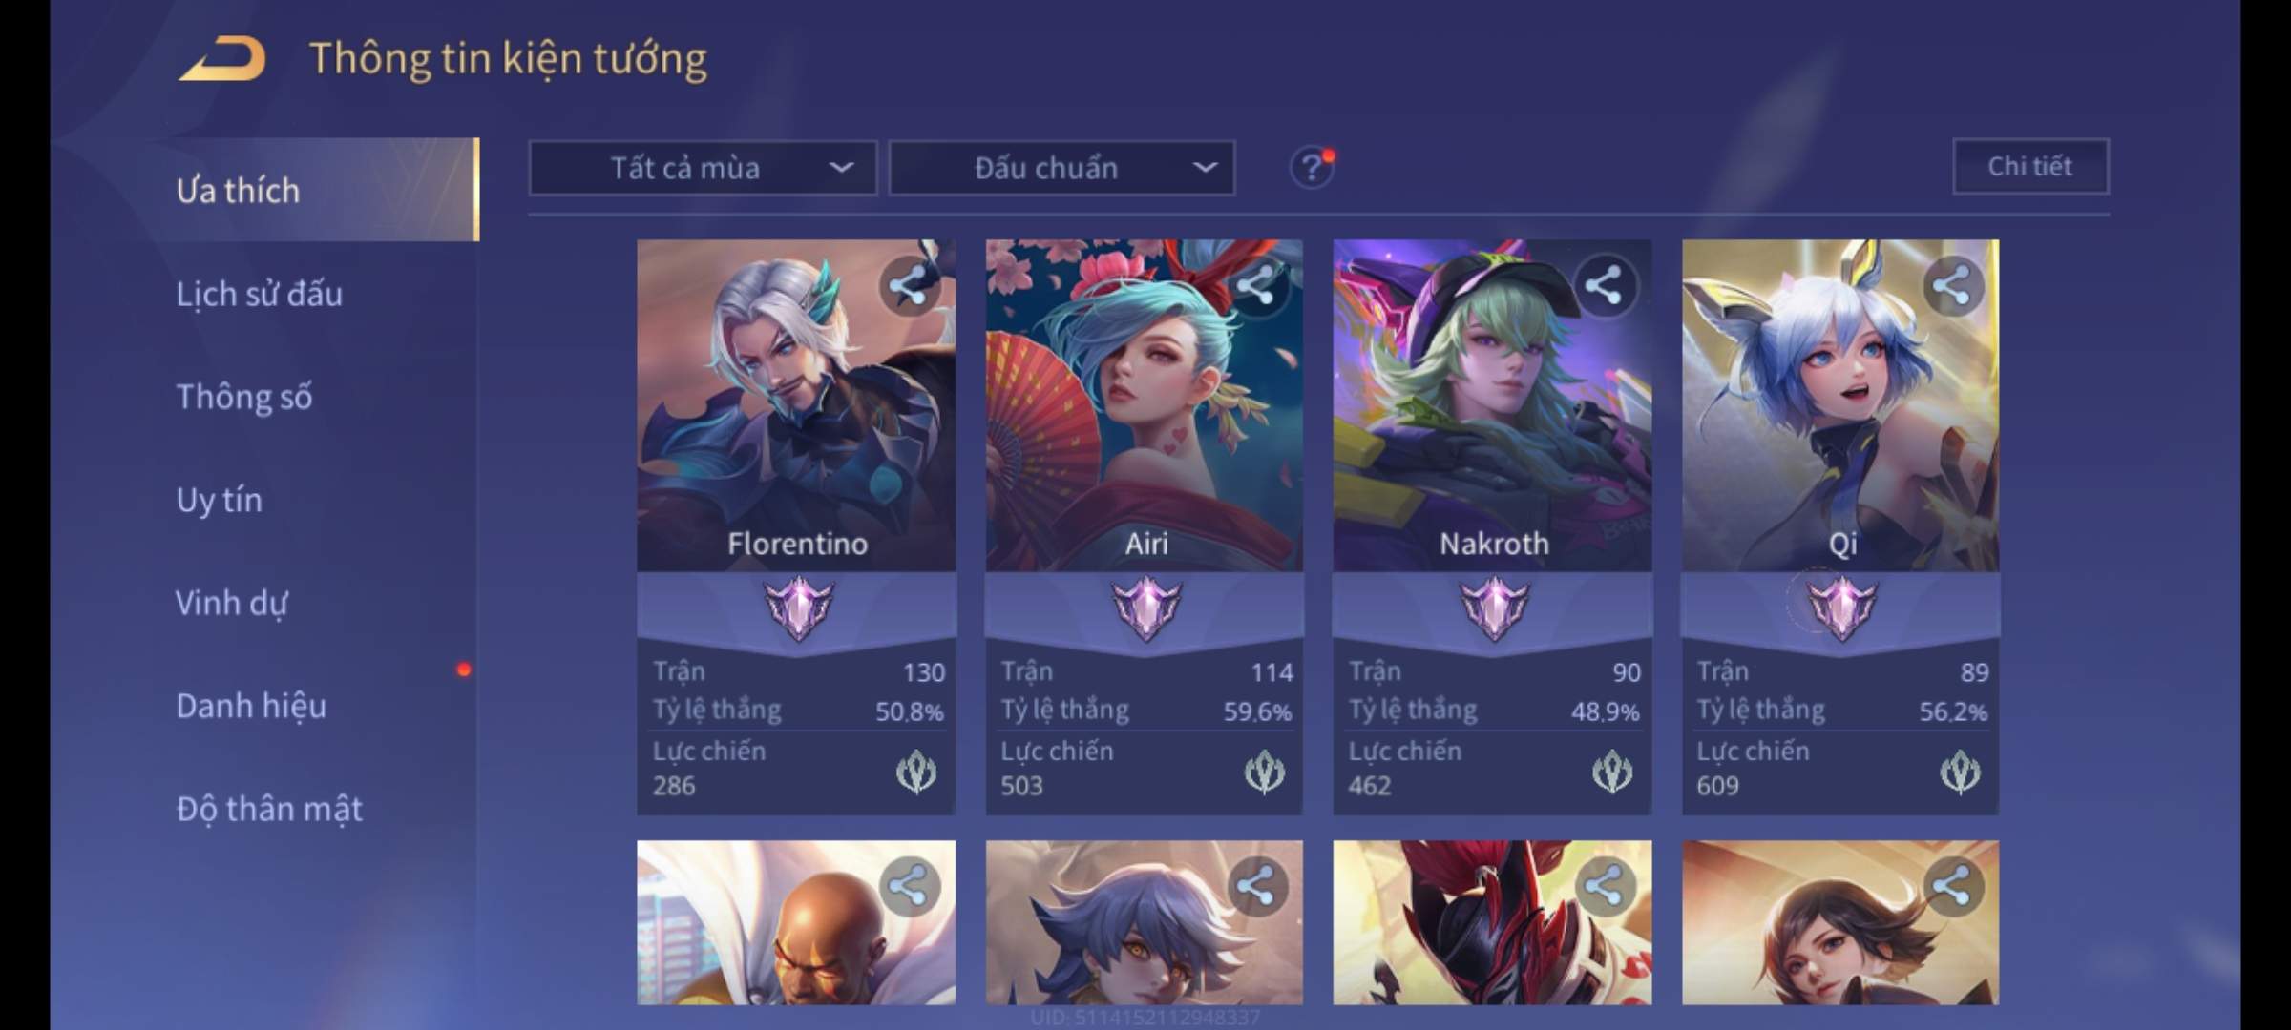Viewport: 2291px width, 1030px height.
Task: Select the Danh hiệu tab
Action: click(x=251, y=706)
